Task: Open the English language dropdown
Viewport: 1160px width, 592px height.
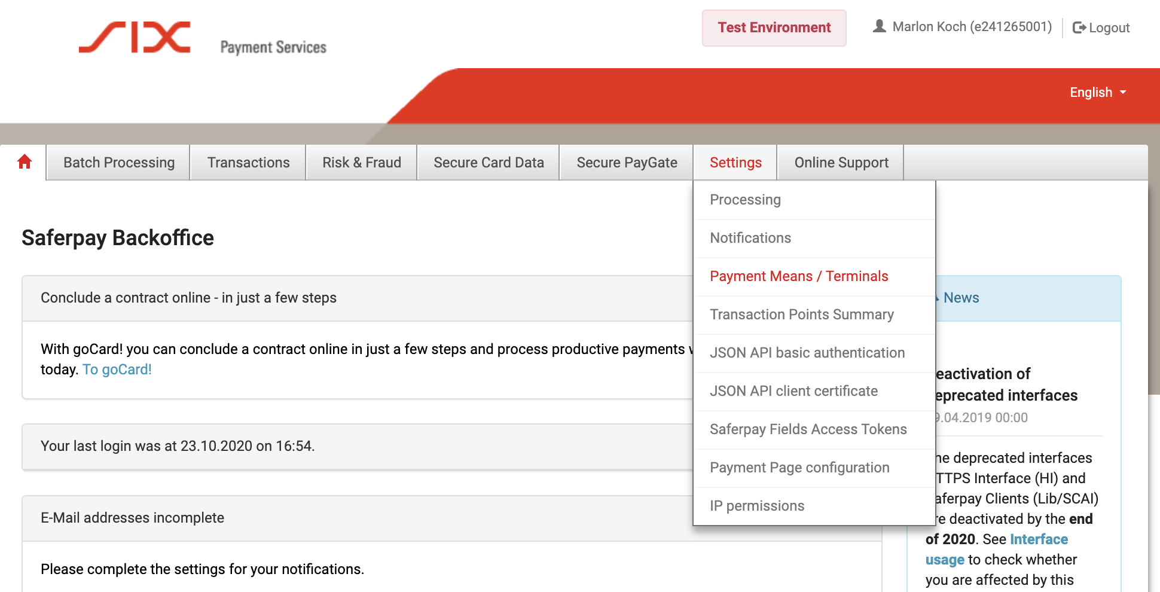Action: click(x=1098, y=92)
